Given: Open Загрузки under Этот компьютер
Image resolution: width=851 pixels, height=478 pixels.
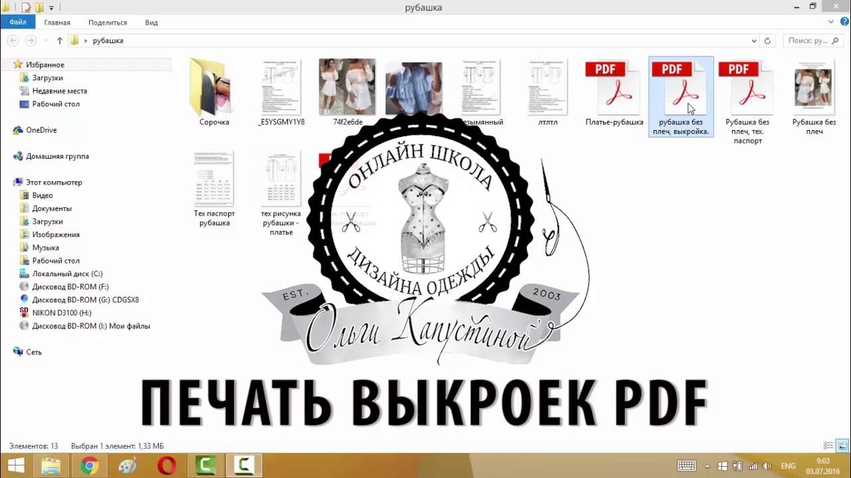Looking at the screenshot, I should (x=47, y=222).
